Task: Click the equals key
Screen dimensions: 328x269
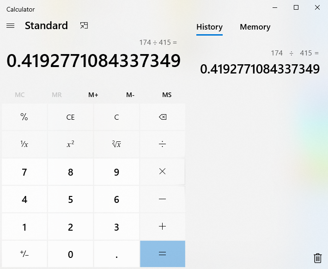Action: tap(163, 254)
